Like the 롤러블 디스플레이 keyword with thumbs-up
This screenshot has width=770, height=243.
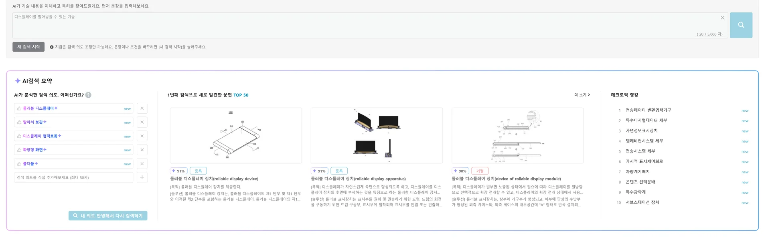(19, 108)
